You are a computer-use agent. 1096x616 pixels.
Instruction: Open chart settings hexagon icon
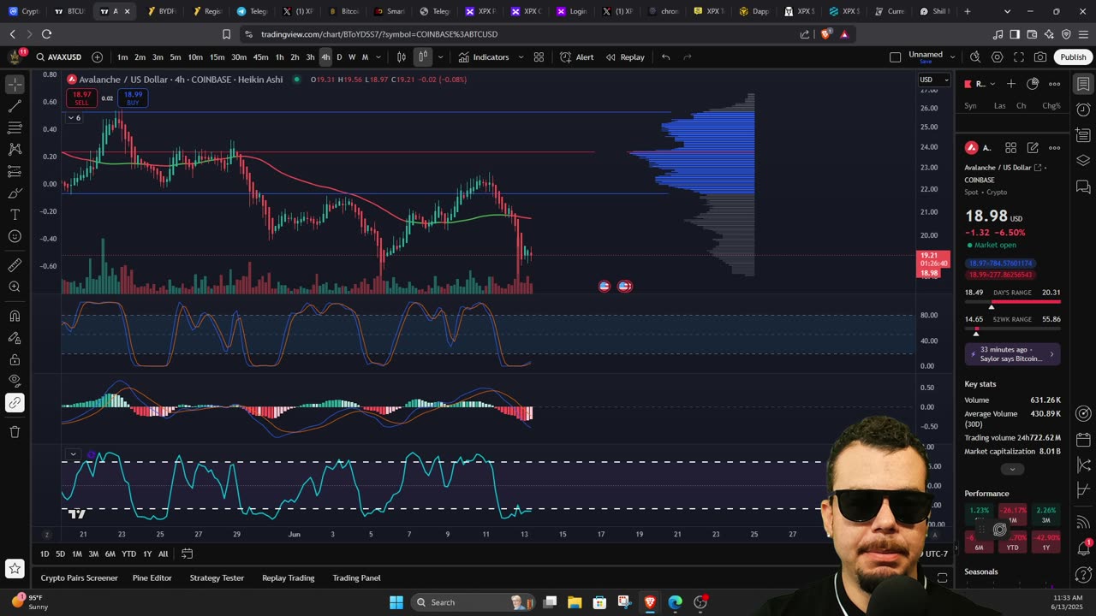coord(997,57)
